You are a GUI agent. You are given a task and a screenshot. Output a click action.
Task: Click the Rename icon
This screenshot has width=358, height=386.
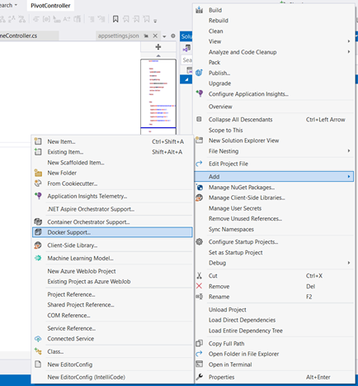(x=200, y=297)
